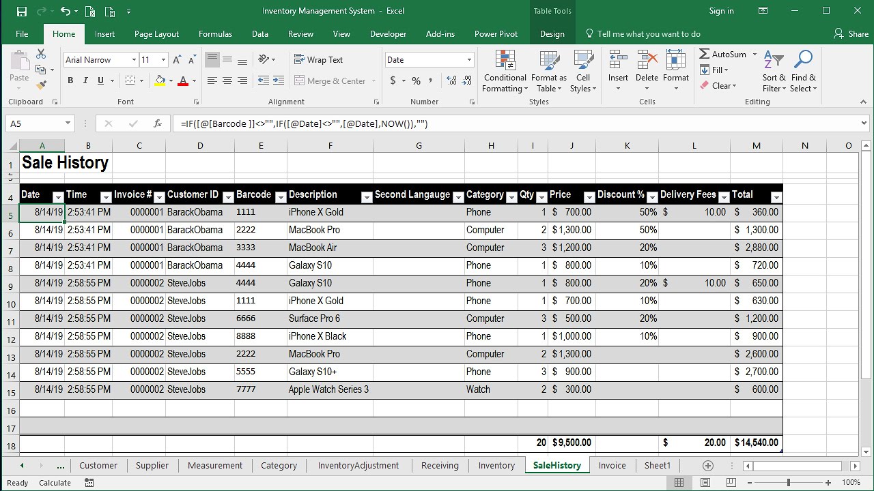This screenshot has height=491, width=874.
Task: Switch to the Formulas ribbon tab
Action: 215,34
